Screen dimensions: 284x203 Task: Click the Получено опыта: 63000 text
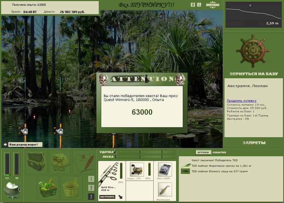pyautogui.click(x=29, y=5)
